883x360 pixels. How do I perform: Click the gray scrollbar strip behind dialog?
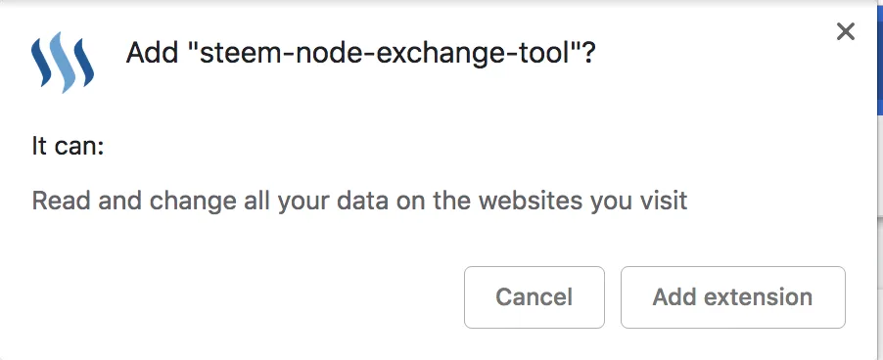coord(880,168)
